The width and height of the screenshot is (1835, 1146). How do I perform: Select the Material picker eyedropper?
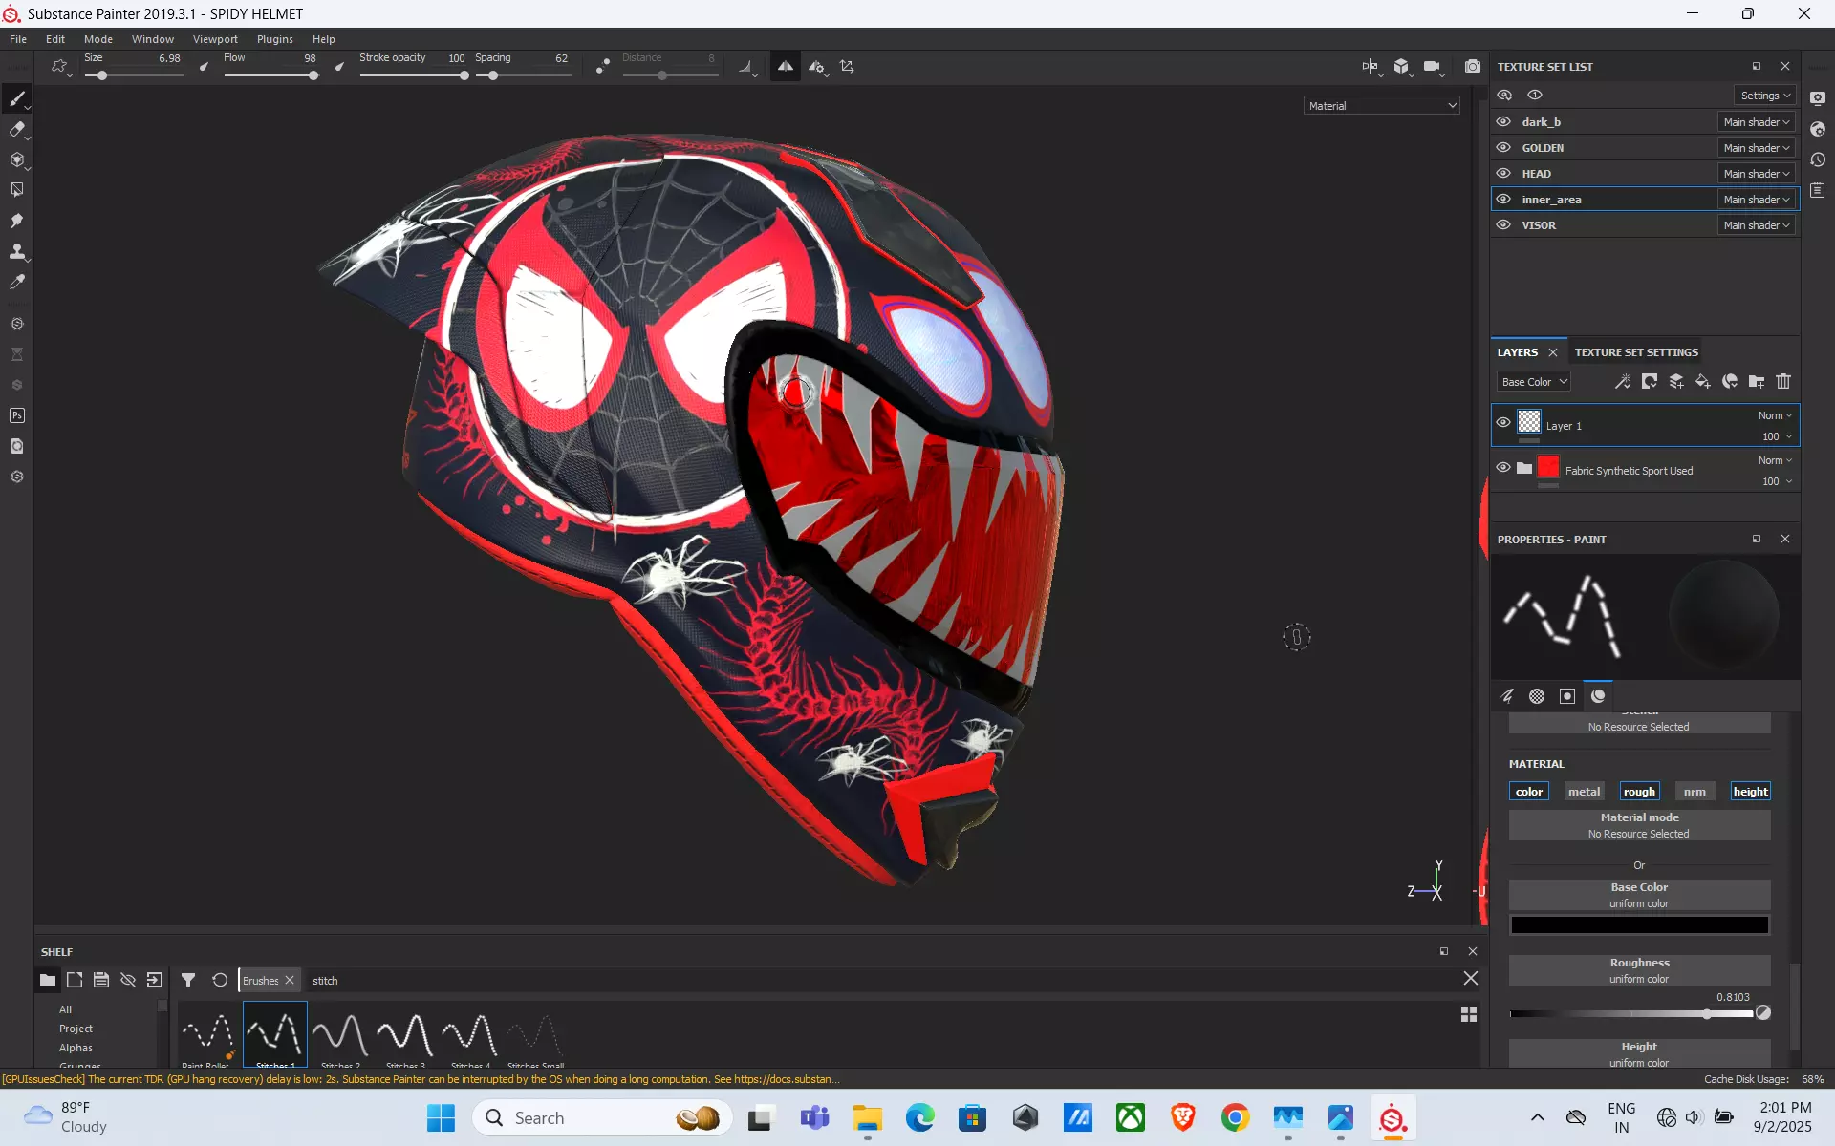pos(17,282)
